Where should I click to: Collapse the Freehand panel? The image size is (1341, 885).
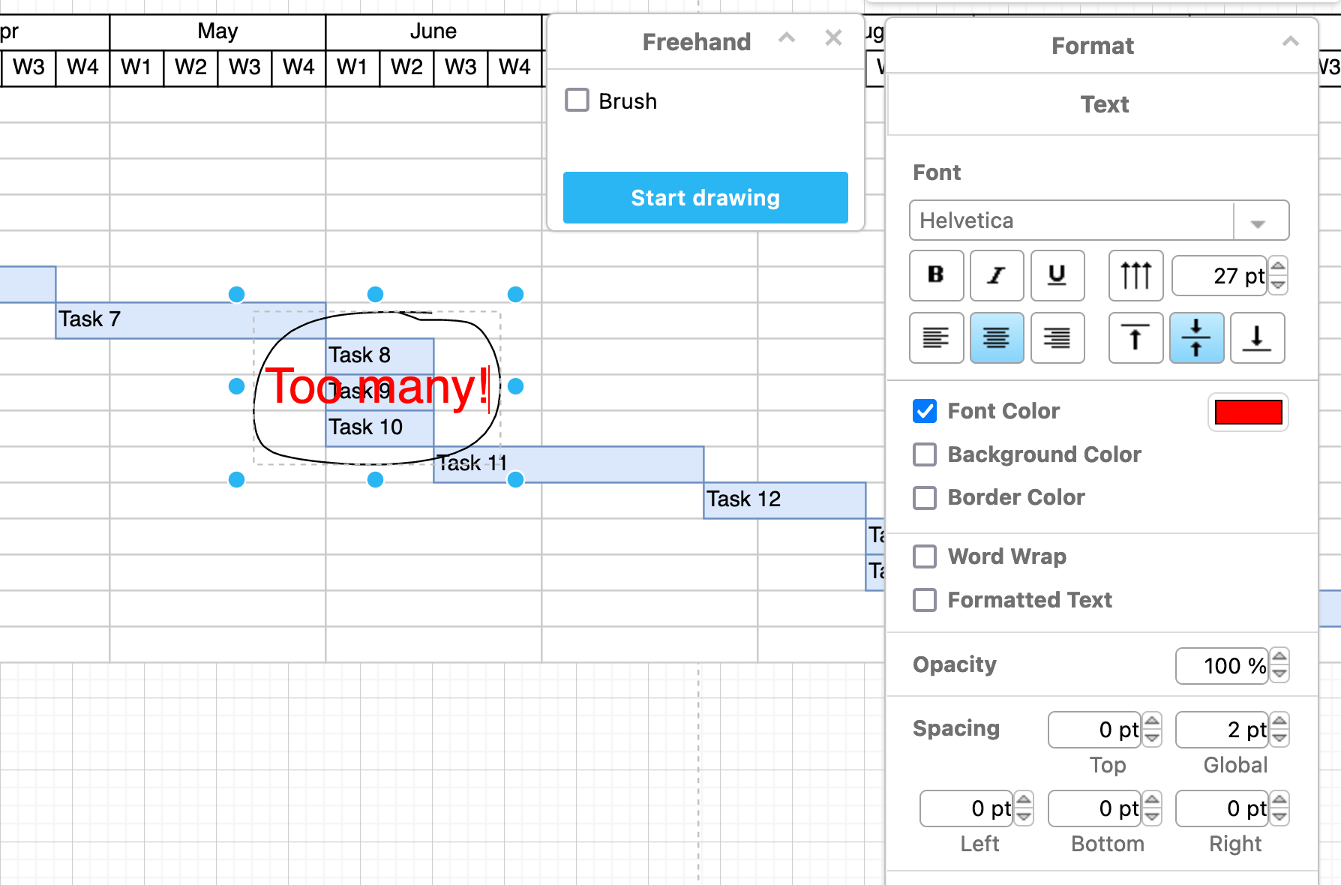click(x=787, y=38)
